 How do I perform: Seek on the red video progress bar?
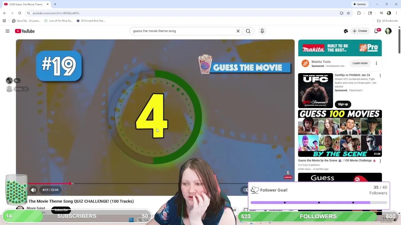coord(49,183)
